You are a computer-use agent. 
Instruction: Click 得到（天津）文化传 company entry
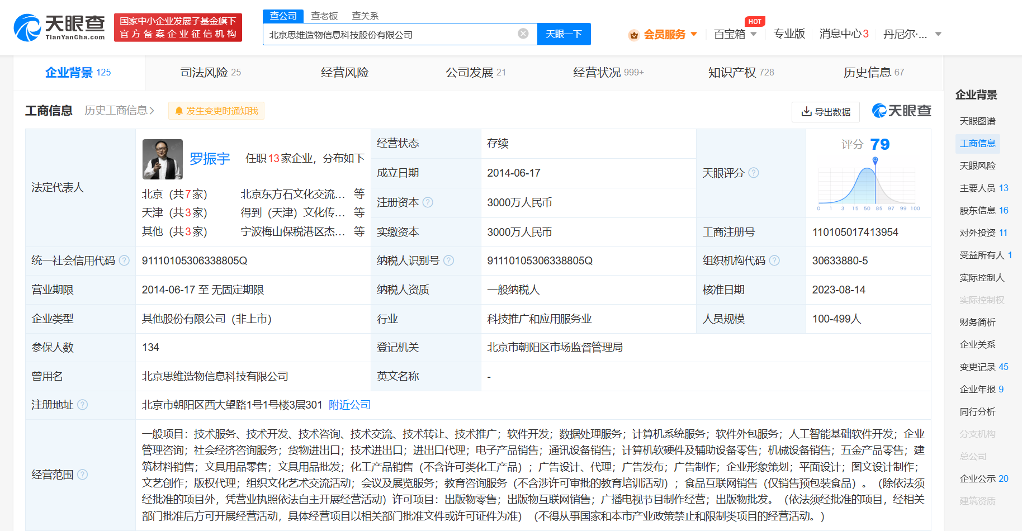293,212
